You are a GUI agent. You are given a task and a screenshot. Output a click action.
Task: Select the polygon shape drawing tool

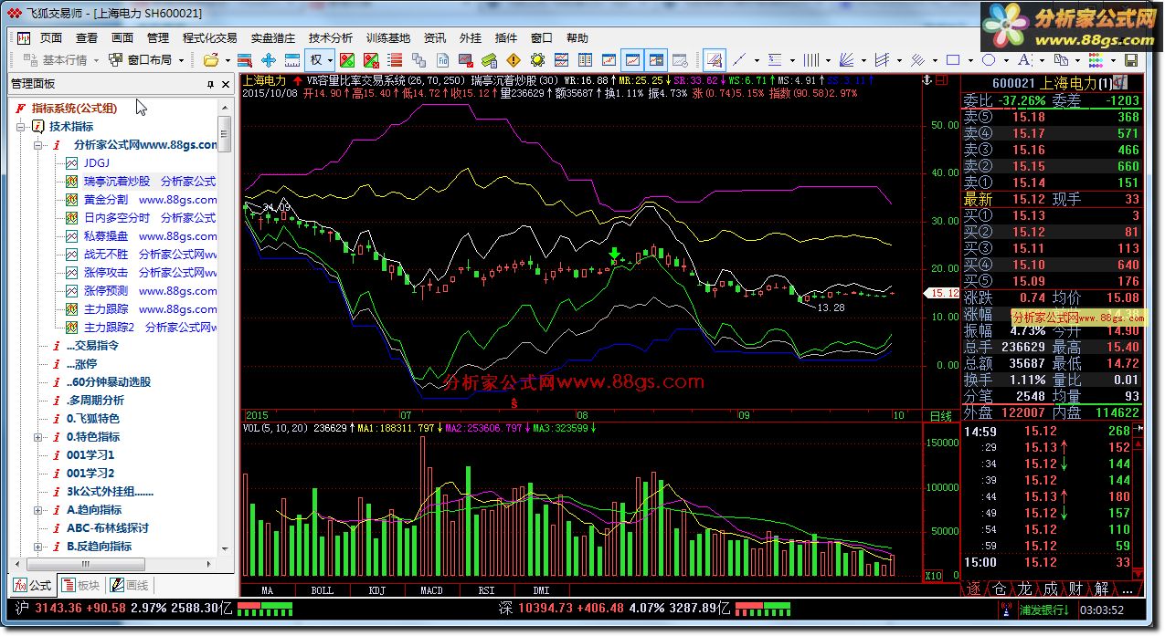click(989, 60)
